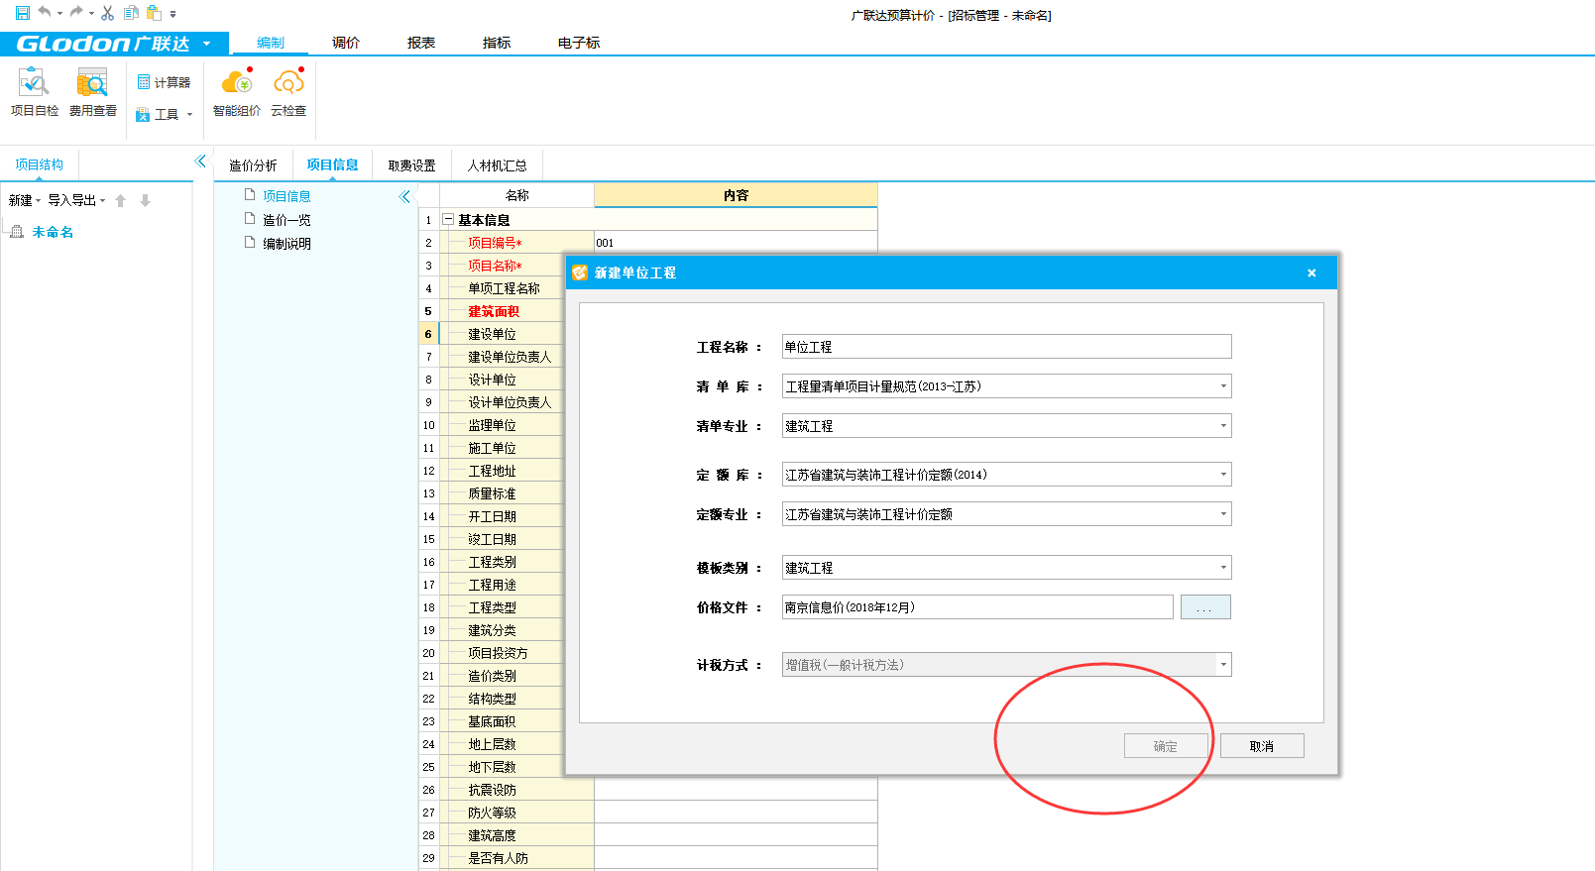The width and height of the screenshot is (1595, 871).
Task: Select the 项目结构 panel tab
Action: click(x=40, y=164)
